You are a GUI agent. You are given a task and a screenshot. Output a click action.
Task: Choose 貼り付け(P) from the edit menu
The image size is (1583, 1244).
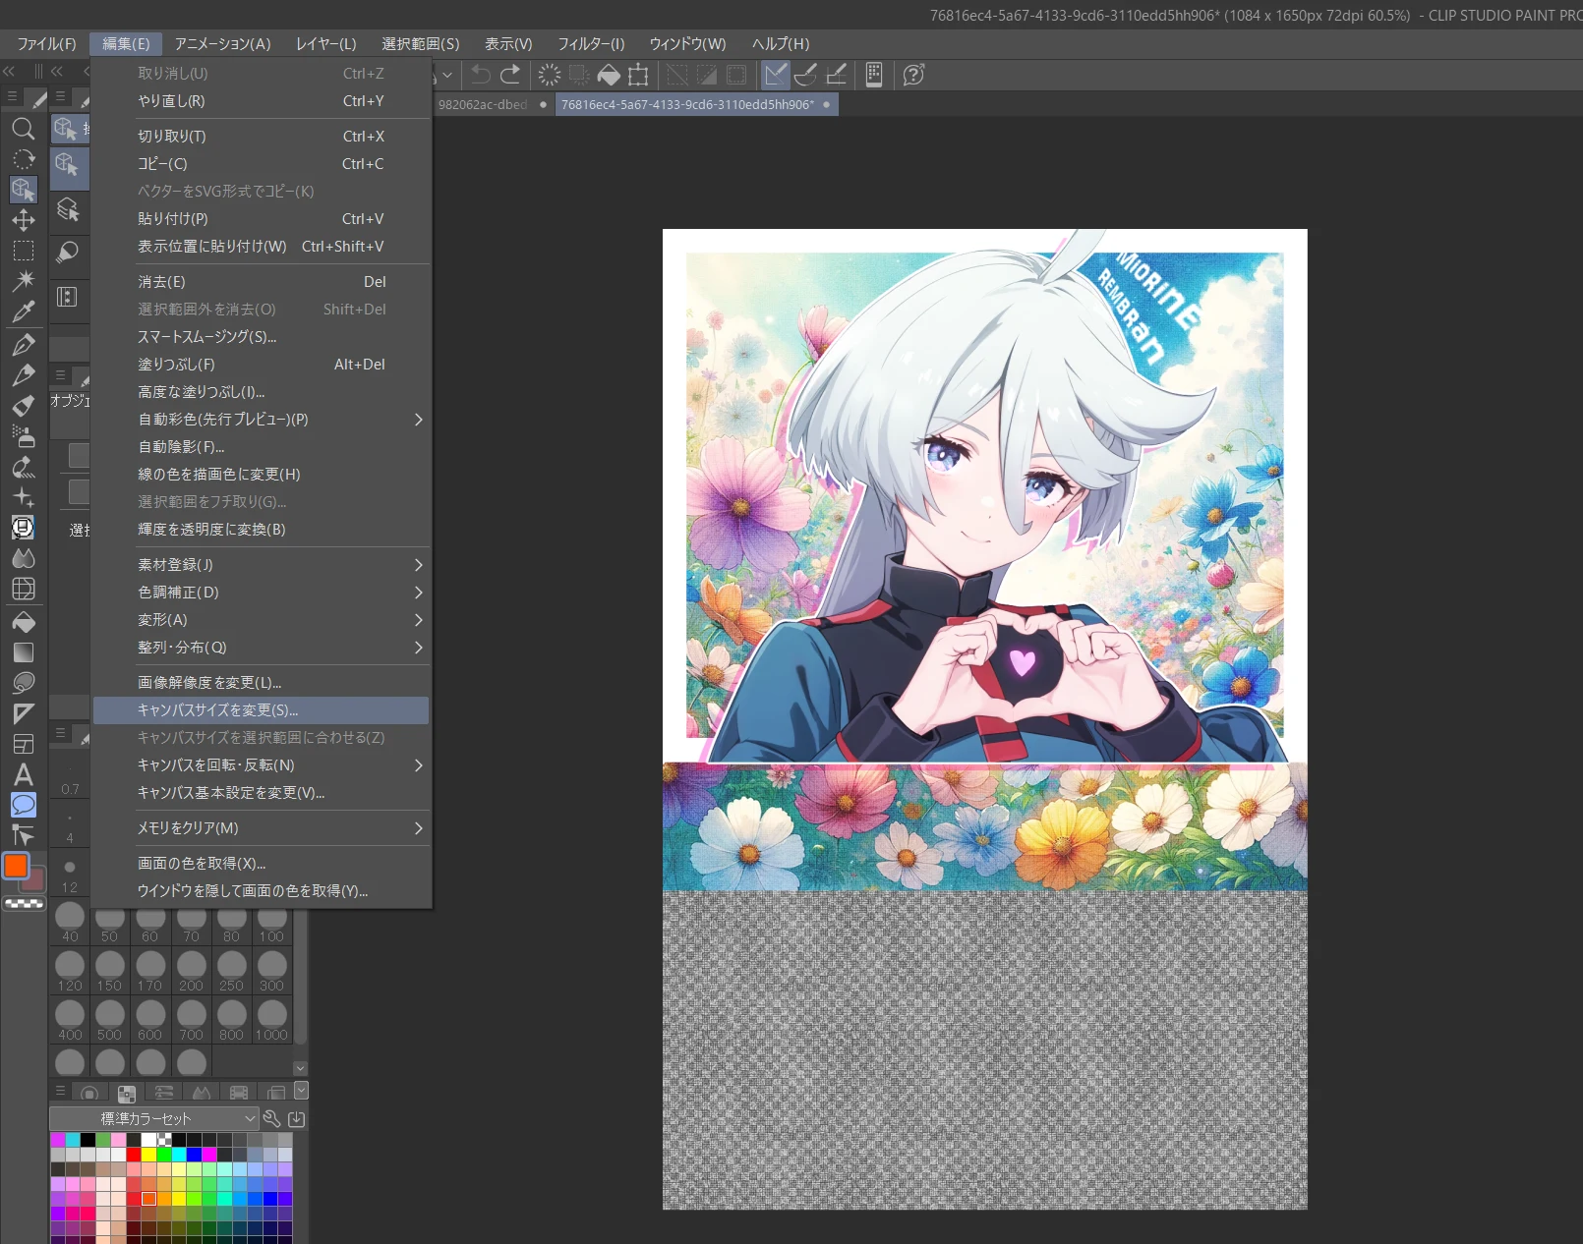[261, 219]
